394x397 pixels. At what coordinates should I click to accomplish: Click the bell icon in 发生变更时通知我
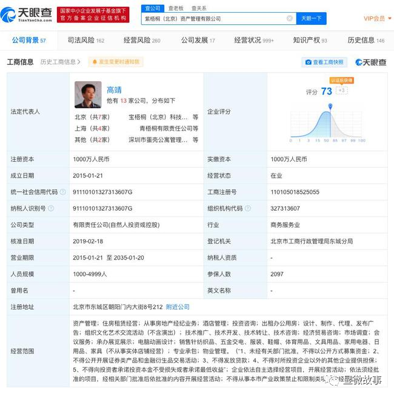coord(95,62)
